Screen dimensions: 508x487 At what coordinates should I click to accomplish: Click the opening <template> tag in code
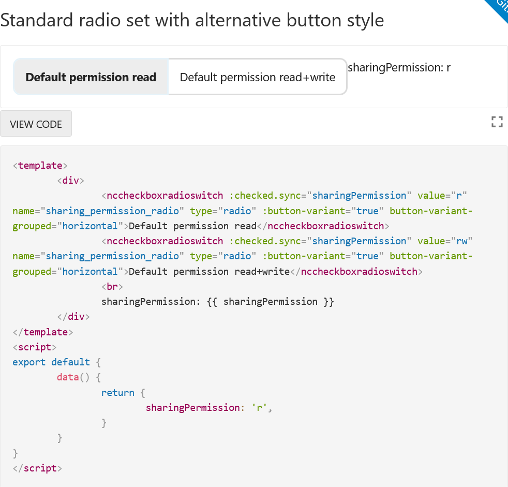pos(40,166)
